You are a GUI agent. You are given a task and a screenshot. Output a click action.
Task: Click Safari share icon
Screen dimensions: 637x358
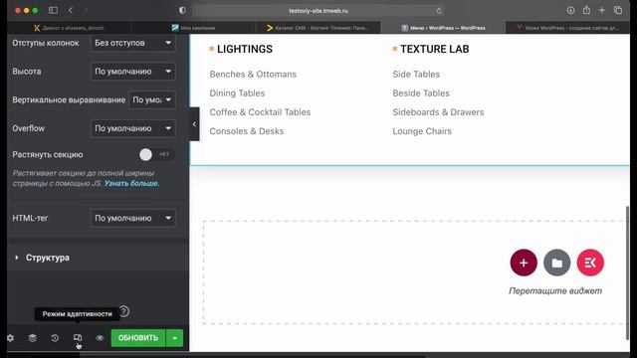586,11
